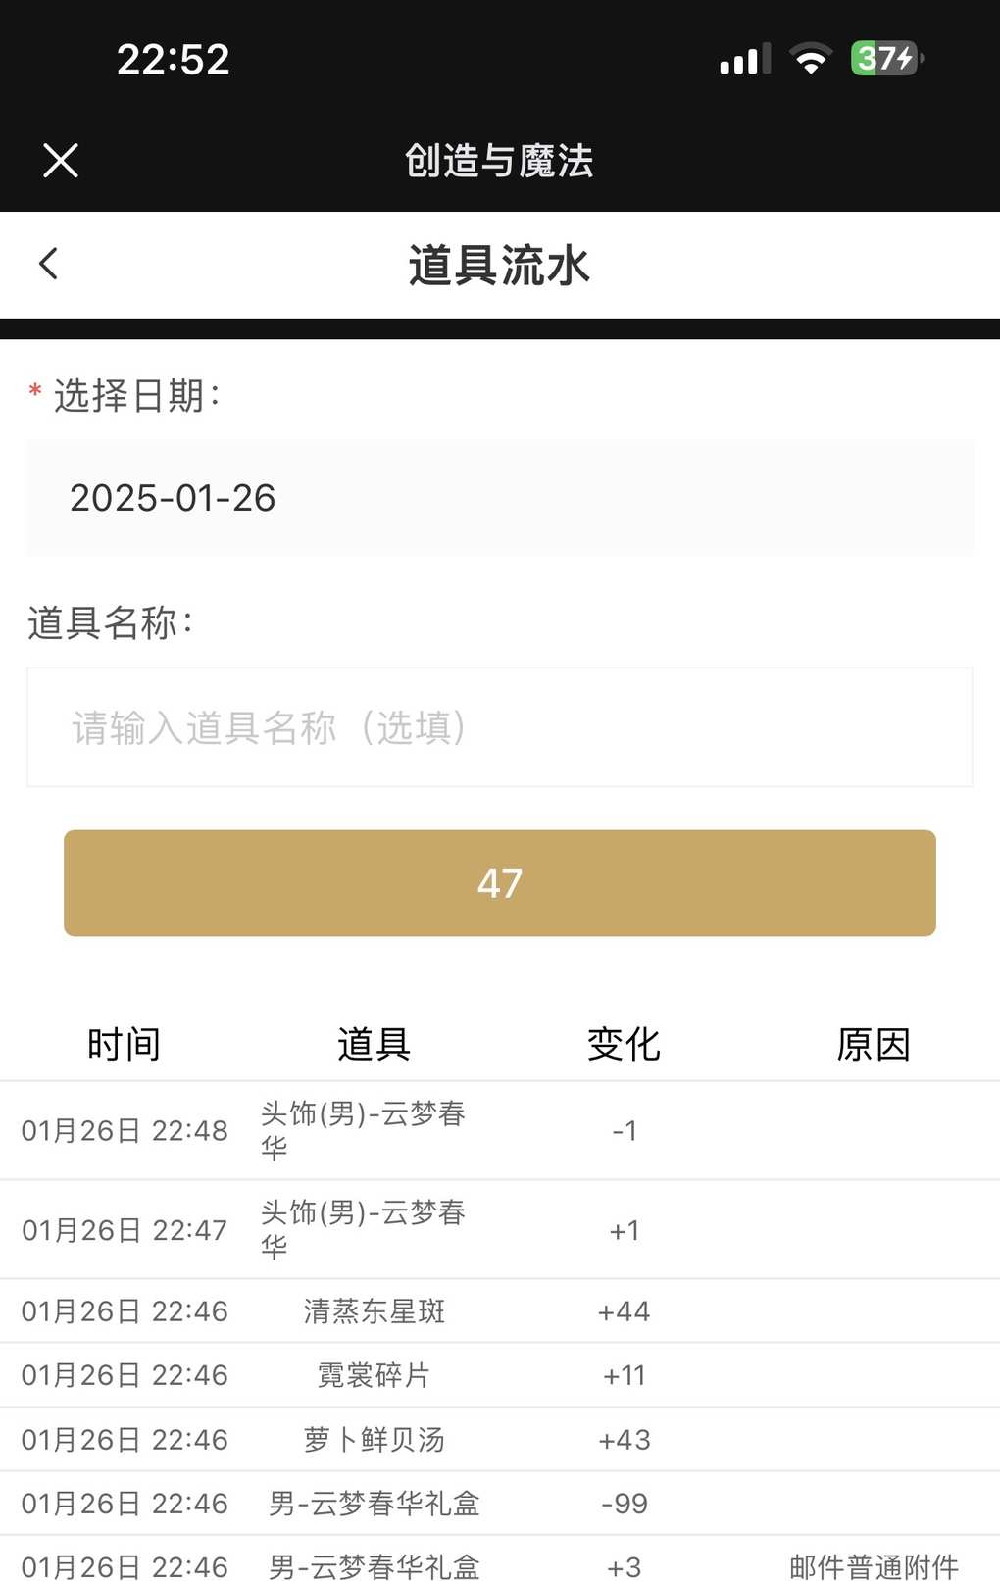Select the 清蒸东星斑 +44 row
Screen dimensions: 1000x1581
[500, 1311]
